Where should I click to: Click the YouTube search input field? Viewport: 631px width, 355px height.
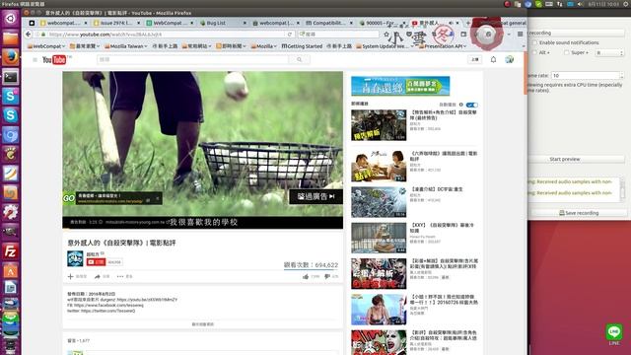[x=193, y=59]
